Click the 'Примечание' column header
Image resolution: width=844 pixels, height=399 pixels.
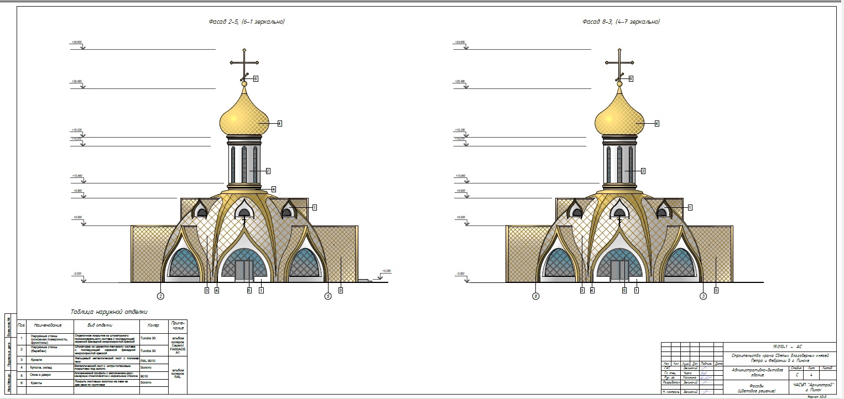click(178, 325)
